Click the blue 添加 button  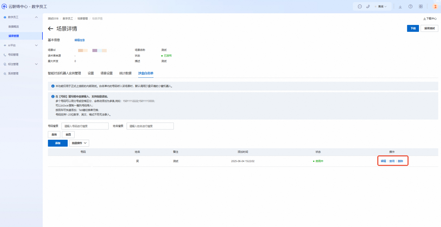point(58,143)
